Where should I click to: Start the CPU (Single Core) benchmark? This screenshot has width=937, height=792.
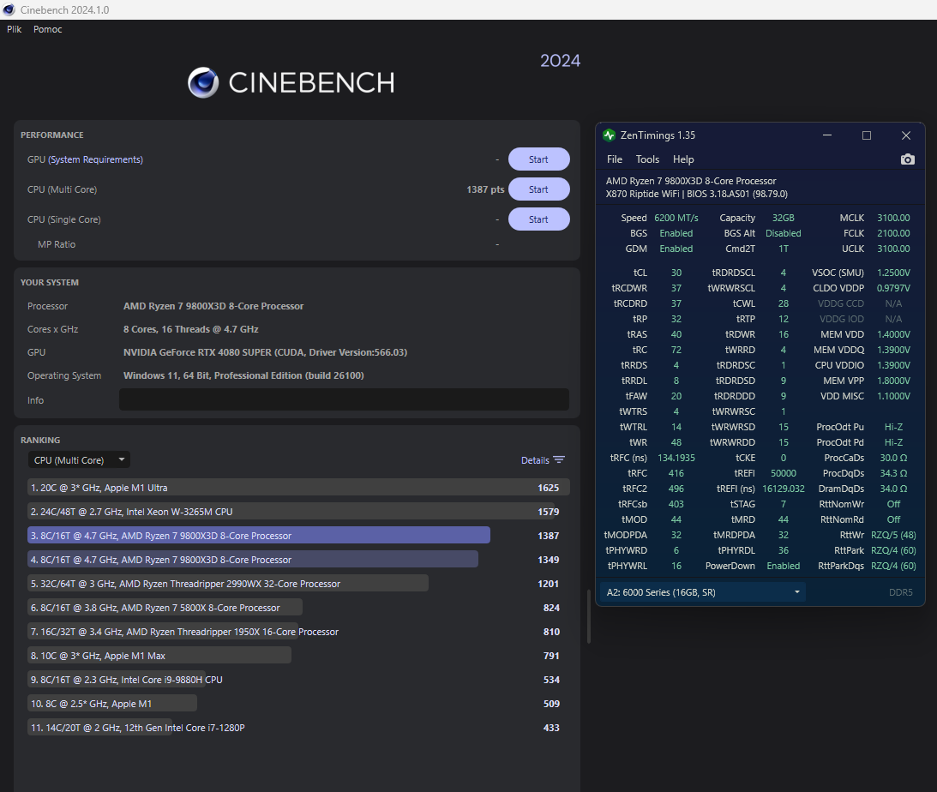(x=538, y=219)
